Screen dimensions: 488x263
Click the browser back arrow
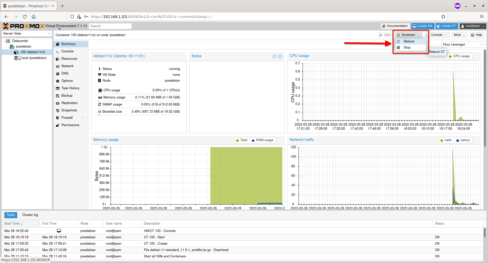click(6, 17)
